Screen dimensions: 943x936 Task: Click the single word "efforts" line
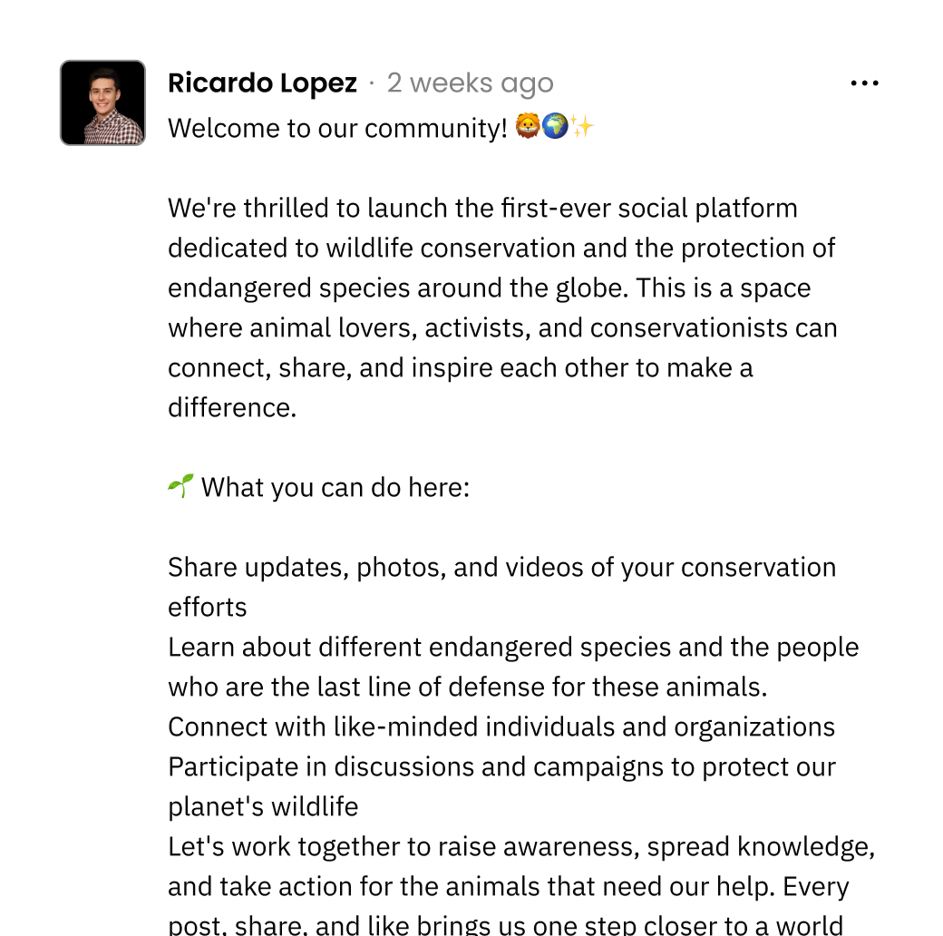click(208, 607)
